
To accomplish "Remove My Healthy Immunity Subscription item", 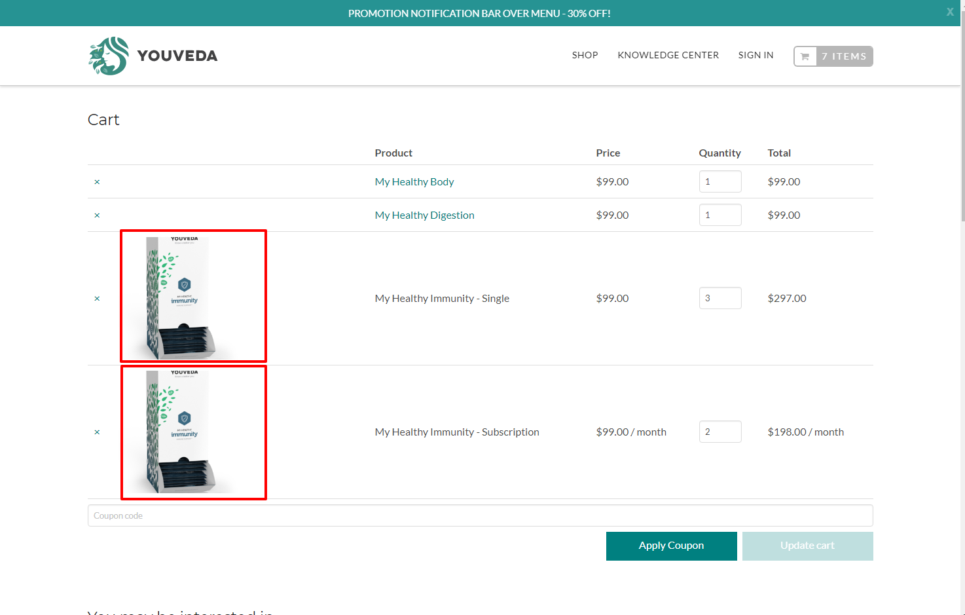I will pos(97,432).
